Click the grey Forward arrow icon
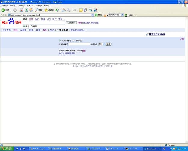The image size is (188, 151). click(15, 10)
